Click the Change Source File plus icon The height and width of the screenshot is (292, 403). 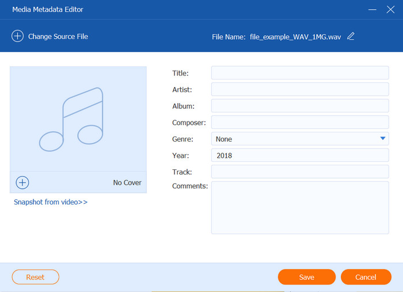click(17, 36)
